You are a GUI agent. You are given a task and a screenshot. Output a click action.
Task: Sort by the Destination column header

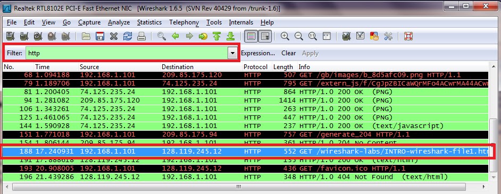coord(201,67)
